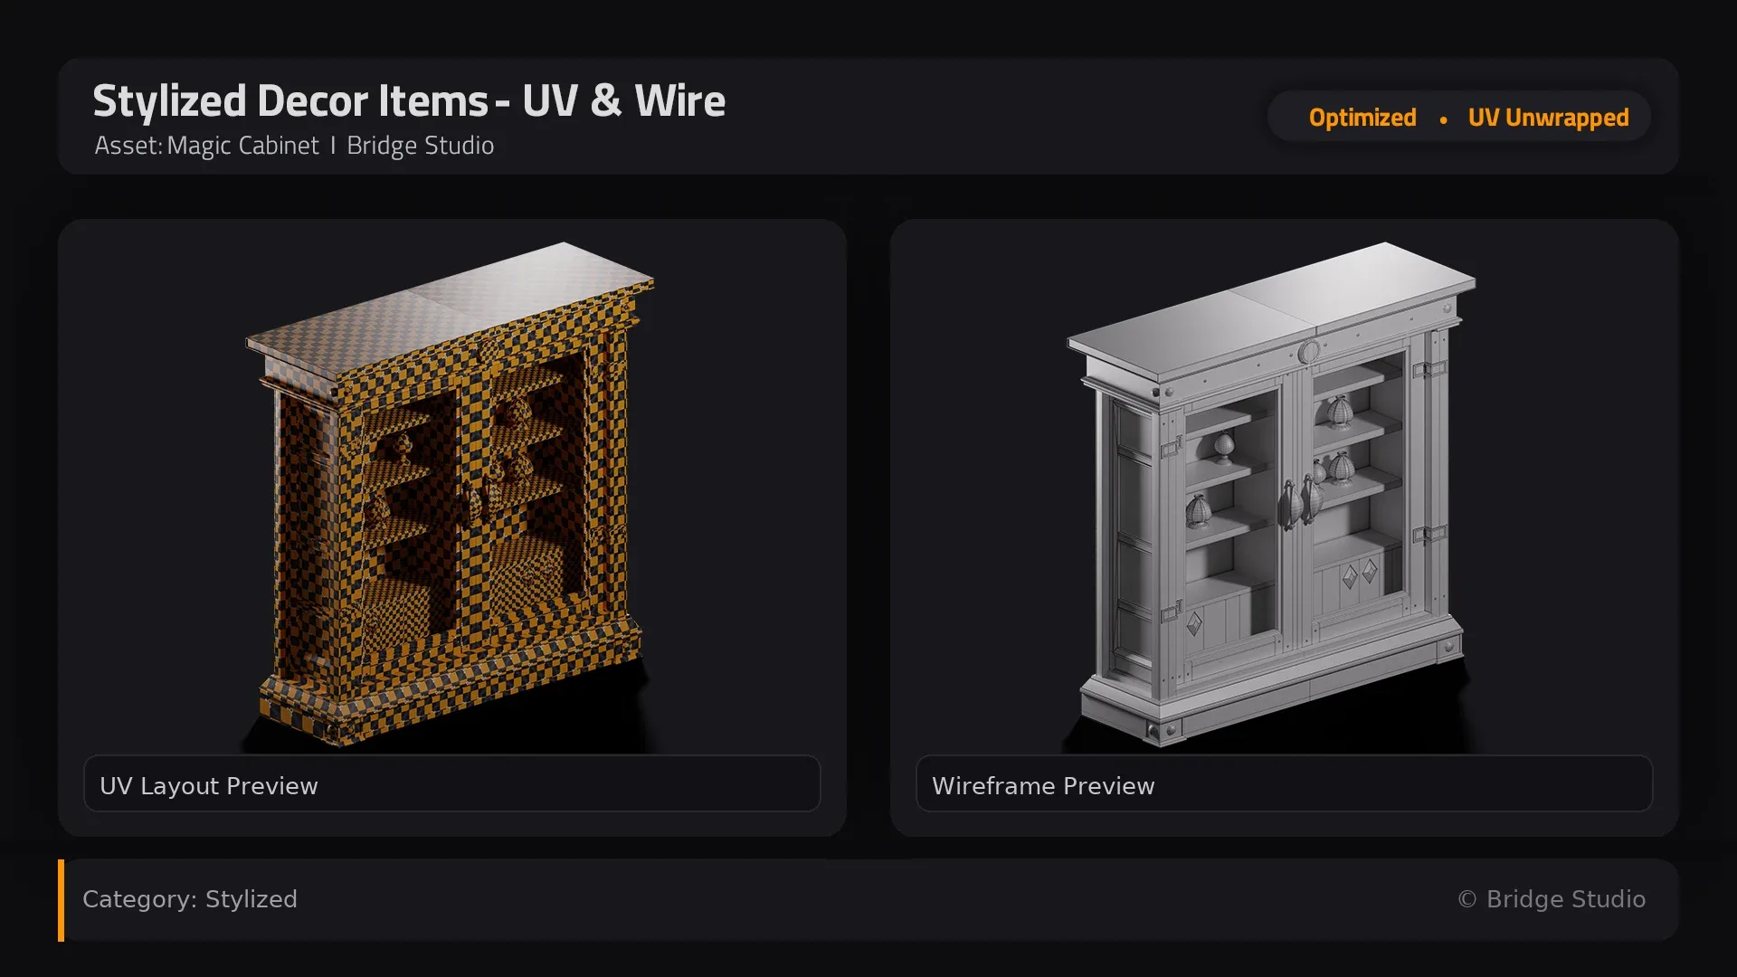This screenshot has height=977, width=1737.
Task: Click the orange dot separator in badge
Action: 1443,119
